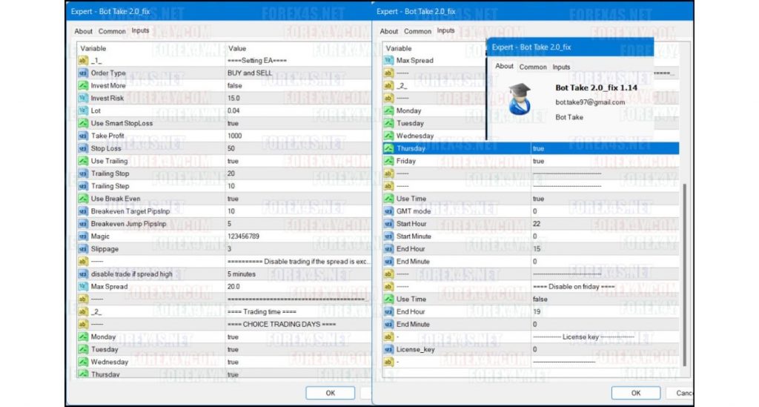759x407 pixels.
Task: Click Lot value 0.04
Action: coord(233,110)
